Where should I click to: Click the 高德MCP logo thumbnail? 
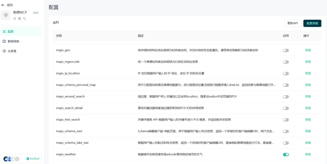6,15
